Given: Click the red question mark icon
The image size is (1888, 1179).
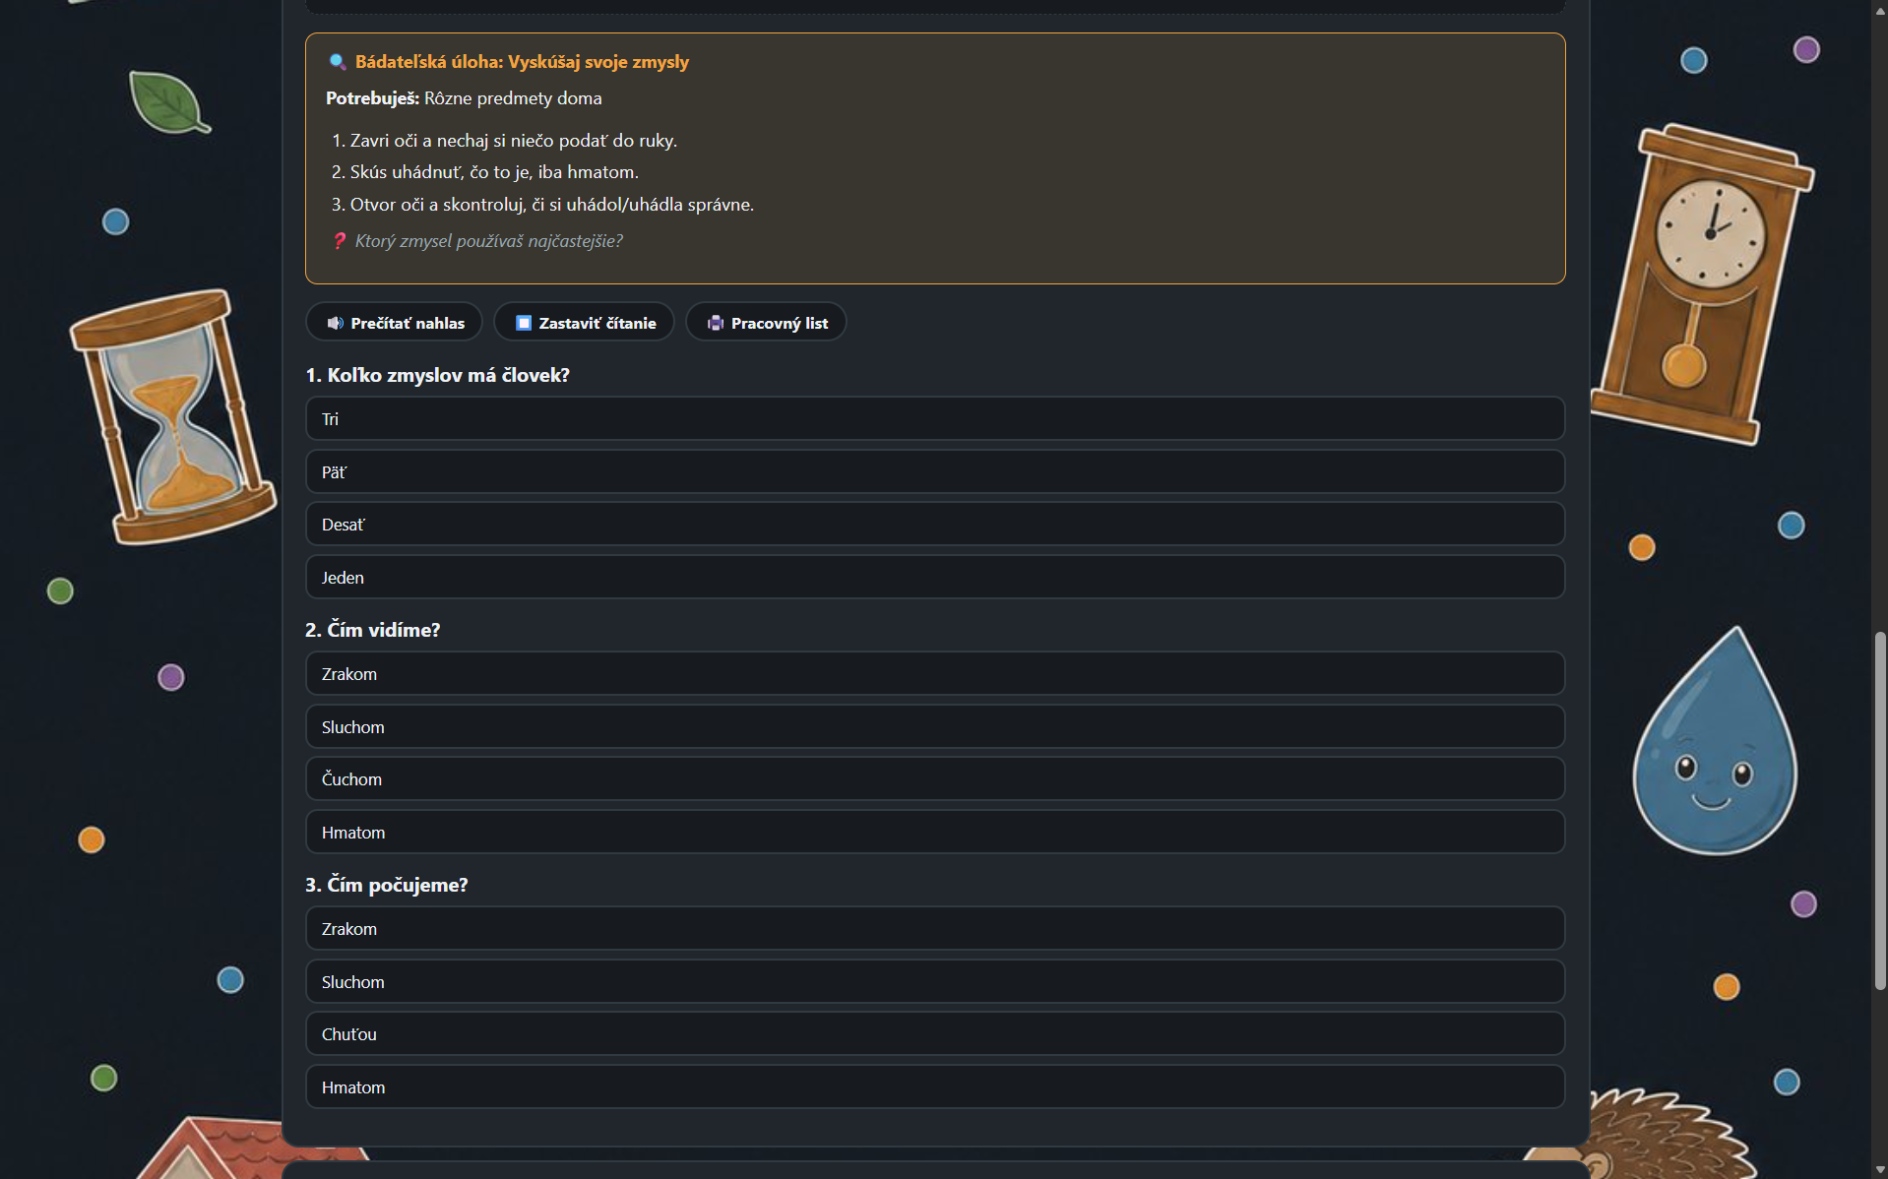Looking at the screenshot, I should (x=340, y=241).
